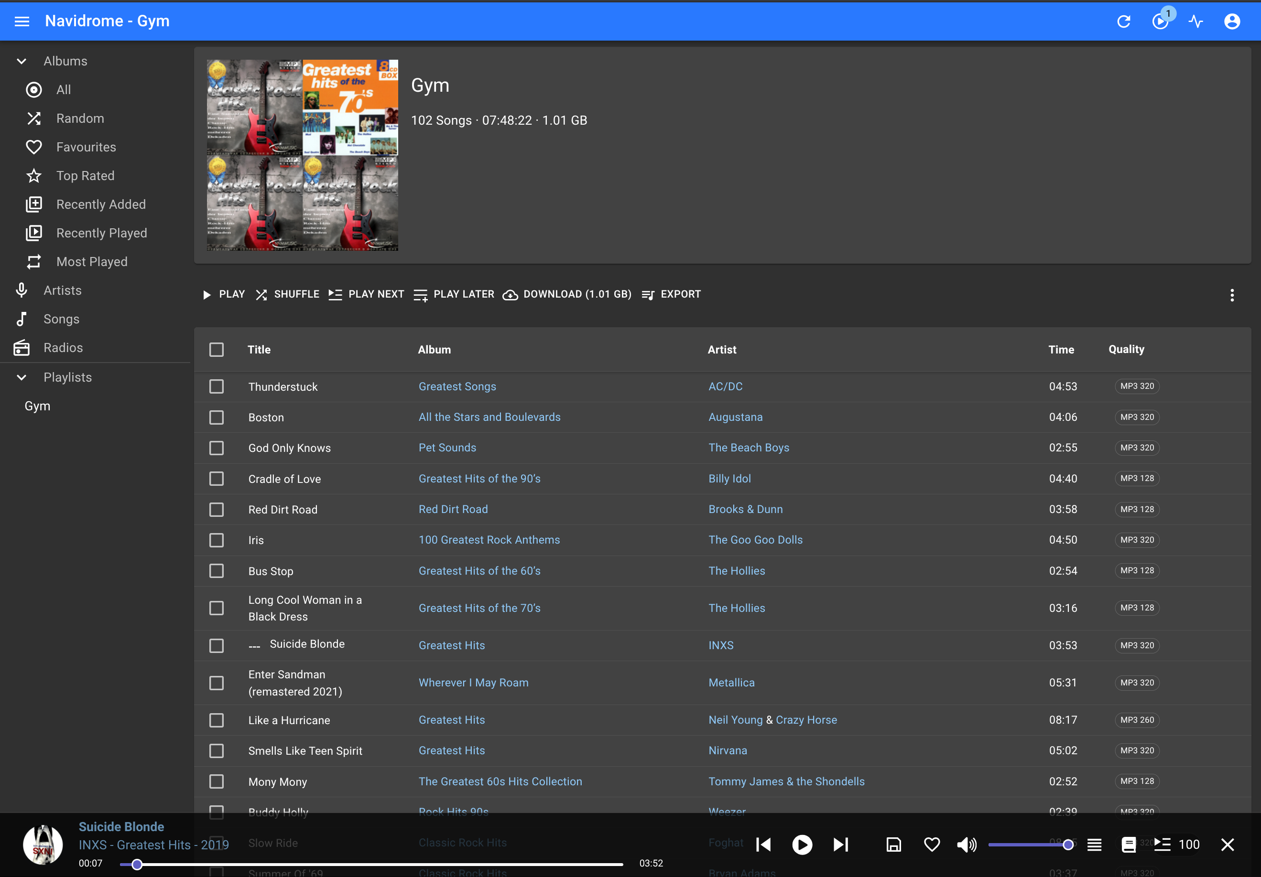The width and height of the screenshot is (1261, 877).
Task: Tick the checkbox for Iris
Action: tap(217, 541)
